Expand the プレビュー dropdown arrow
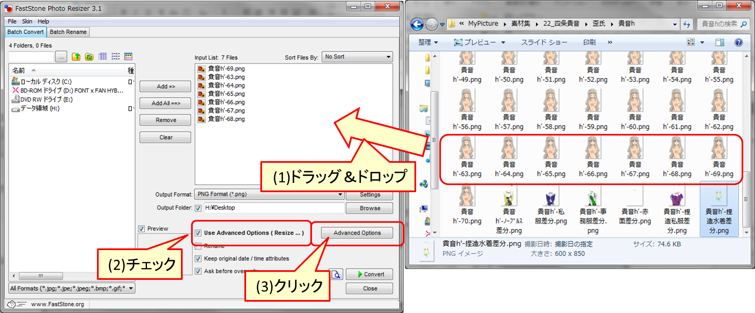 tap(503, 42)
